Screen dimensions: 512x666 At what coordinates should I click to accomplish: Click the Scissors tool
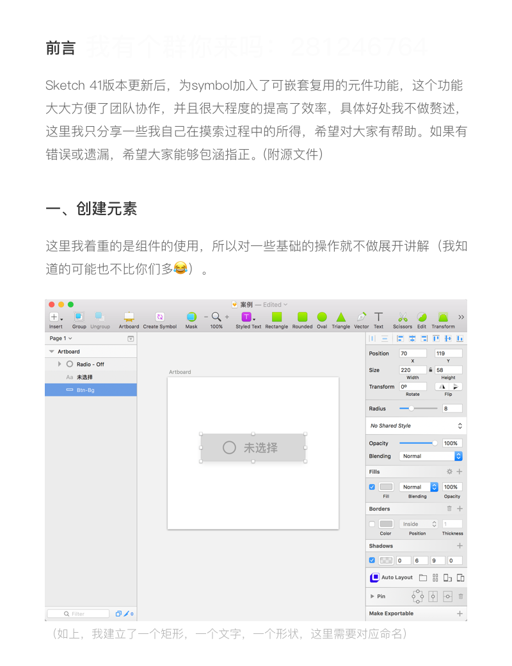[403, 317]
